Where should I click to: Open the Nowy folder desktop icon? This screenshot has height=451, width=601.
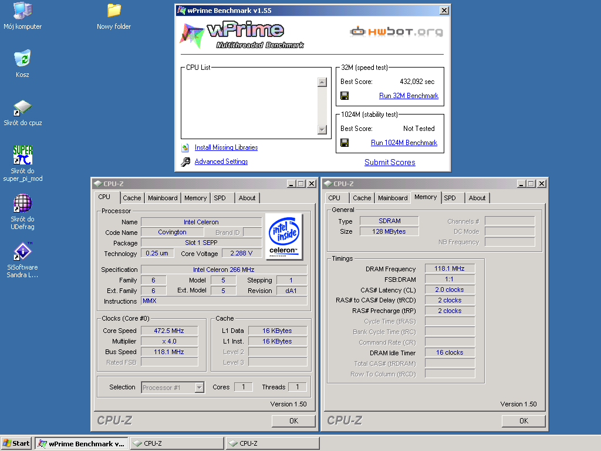(114, 11)
